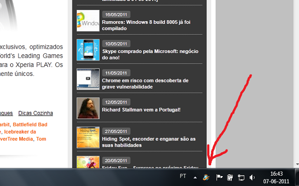Click the 'Battlefield Bad' orange tag link
Image resolution: width=299 pixels, height=186 pixels.
coord(30,125)
